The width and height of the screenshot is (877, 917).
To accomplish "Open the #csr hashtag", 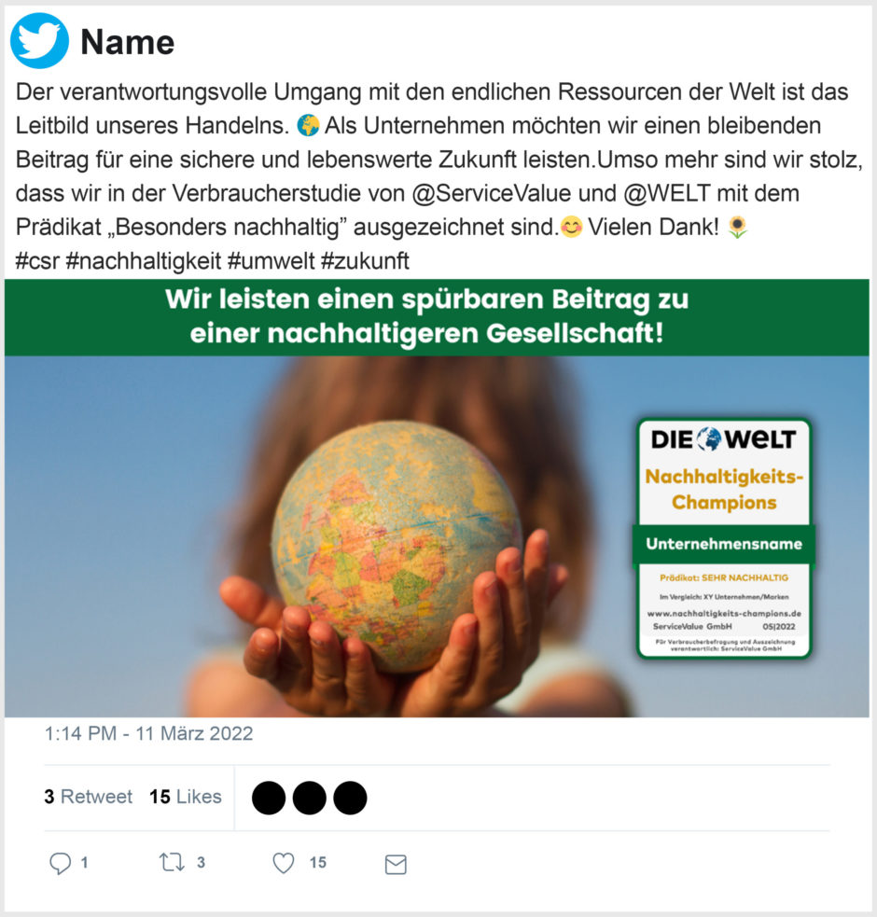I will pyautogui.click(x=37, y=261).
